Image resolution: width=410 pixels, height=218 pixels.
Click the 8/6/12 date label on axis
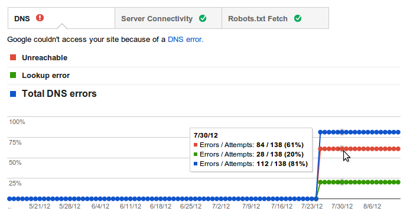372,207
